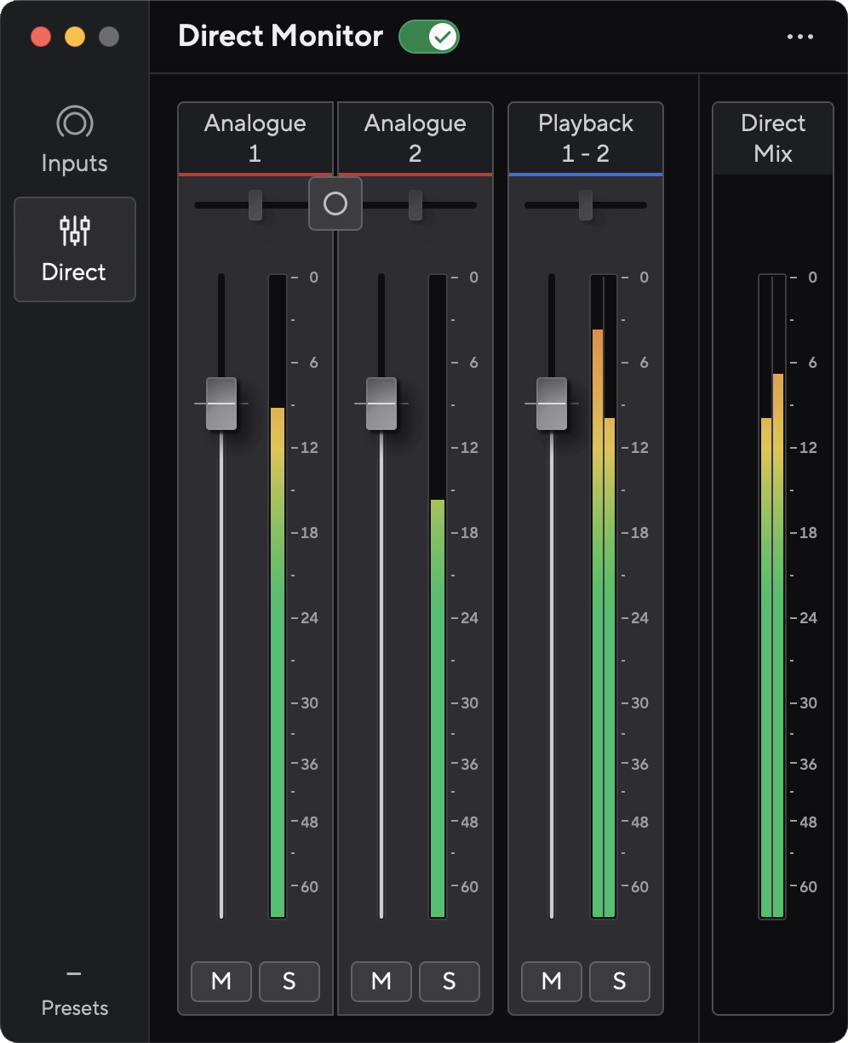This screenshot has height=1043, width=848.
Task: Toggle Direct Monitor off
Action: (x=428, y=37)
